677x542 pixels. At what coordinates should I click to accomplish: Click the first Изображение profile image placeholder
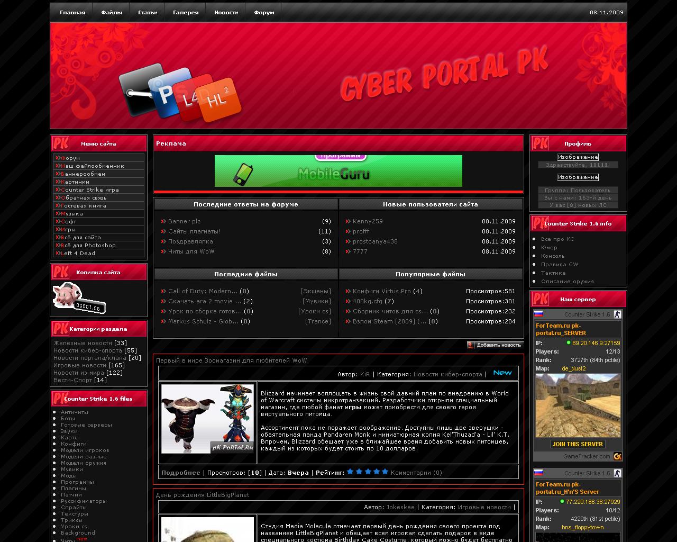(578, 157)
